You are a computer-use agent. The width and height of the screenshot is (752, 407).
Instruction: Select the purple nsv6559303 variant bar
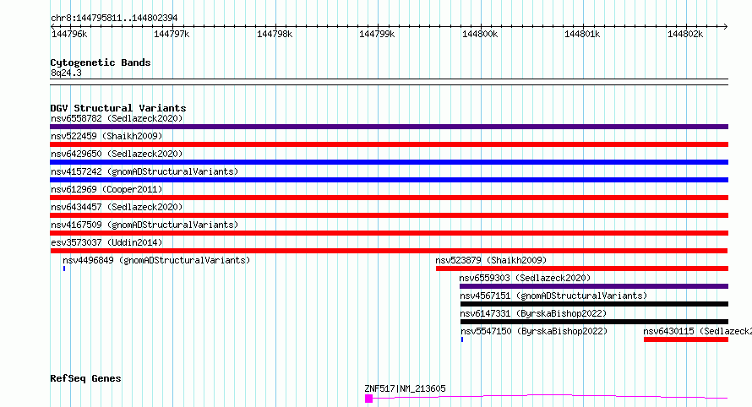(x=594, y=286)
